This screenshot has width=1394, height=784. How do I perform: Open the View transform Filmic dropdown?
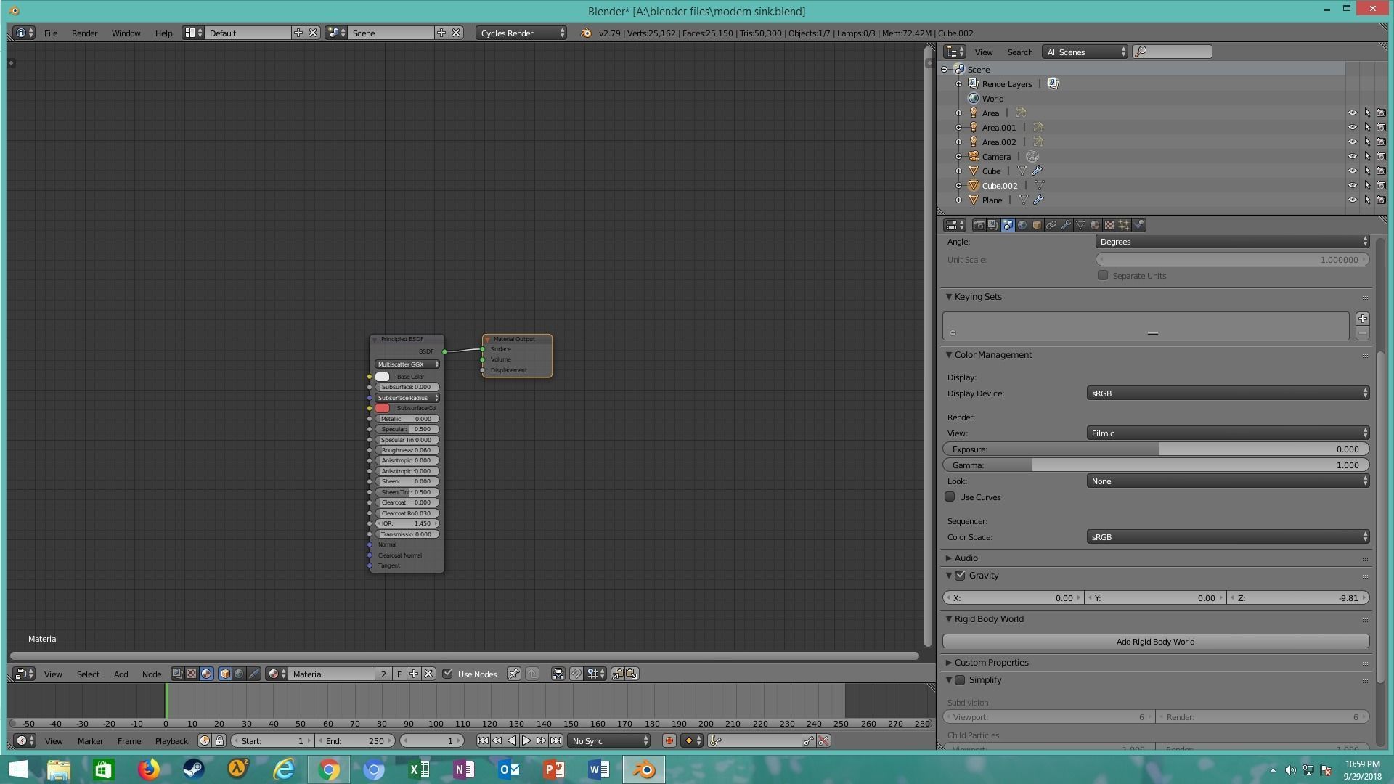(1227, 433)
